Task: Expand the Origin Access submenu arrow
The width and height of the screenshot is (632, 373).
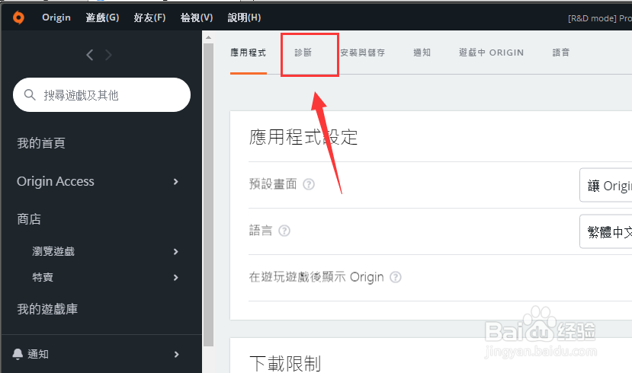Action: point(176,181)
